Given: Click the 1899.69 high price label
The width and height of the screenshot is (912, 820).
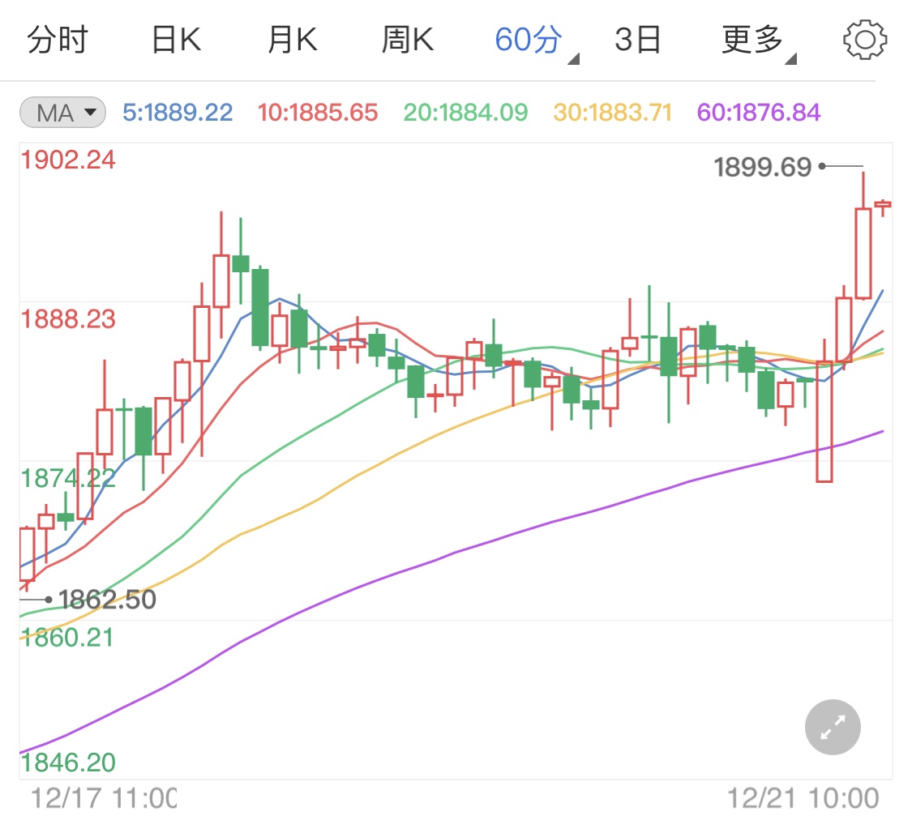Looking at the screenshot, I should click(762, 168).
